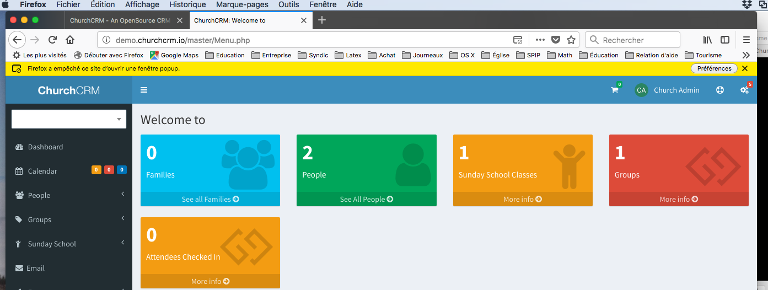Open the Église bookmarks folder
Screen dimensions: 768x290
click(x=495, y=55)
